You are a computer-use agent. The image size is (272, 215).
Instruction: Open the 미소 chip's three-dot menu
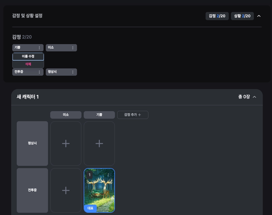click(x=73, y=48)
